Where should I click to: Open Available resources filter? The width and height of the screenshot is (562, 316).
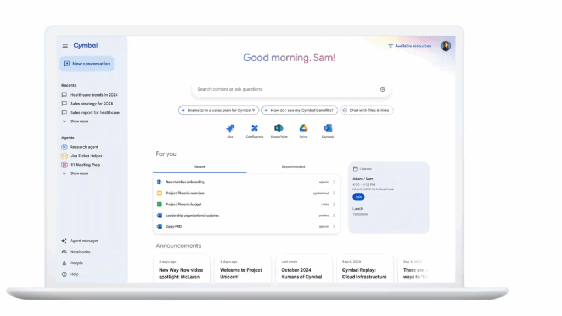(x=409, y=46)
